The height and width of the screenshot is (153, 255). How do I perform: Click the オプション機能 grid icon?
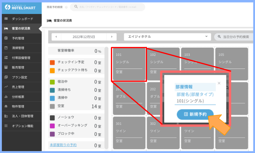[x=6, y=126]
